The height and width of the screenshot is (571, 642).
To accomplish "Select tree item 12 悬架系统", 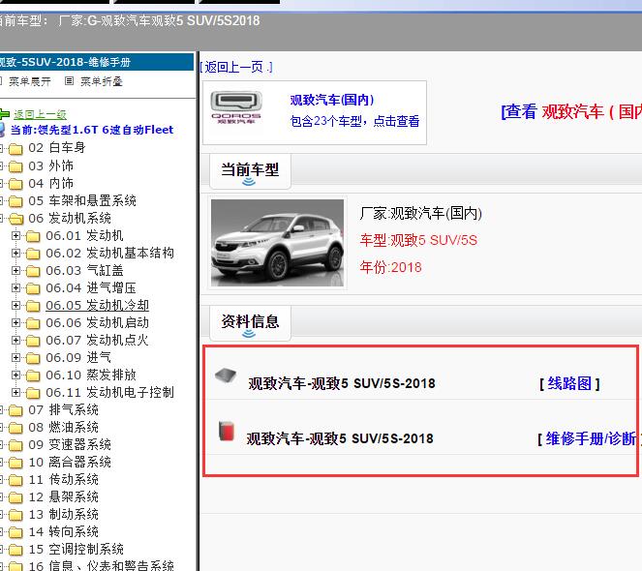I will (x=64, y=496).
